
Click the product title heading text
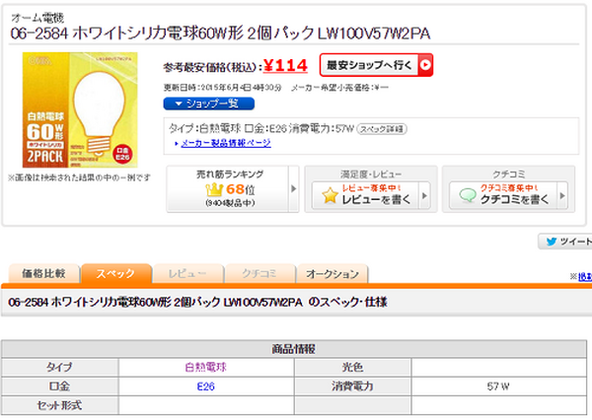[x=220, y=34]
